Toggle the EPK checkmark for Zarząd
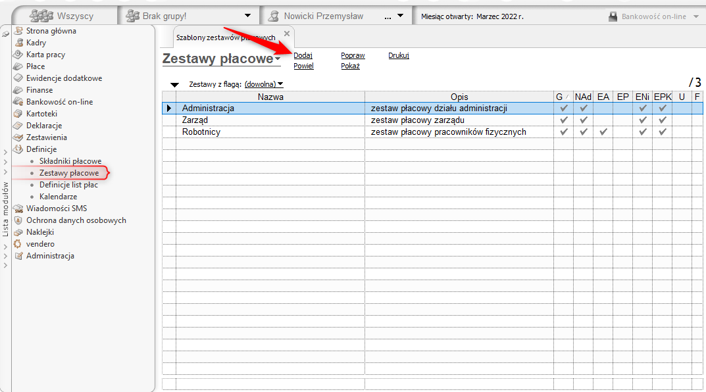 (663, 120)
